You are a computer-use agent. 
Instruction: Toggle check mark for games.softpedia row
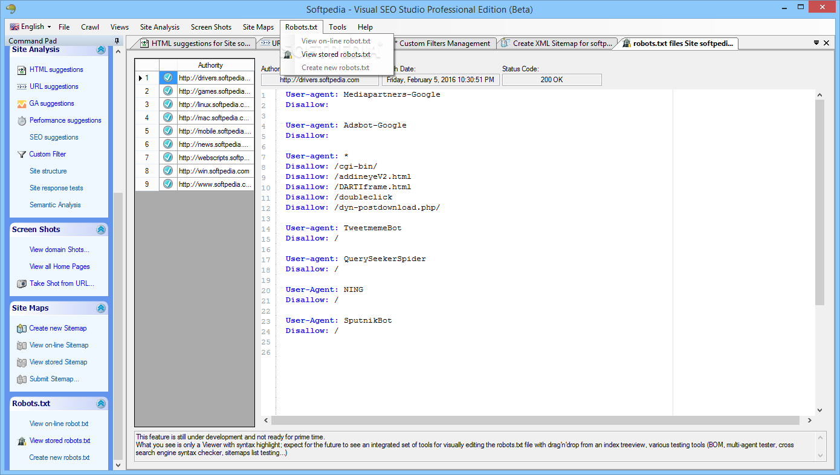click(x=168, y=91)
